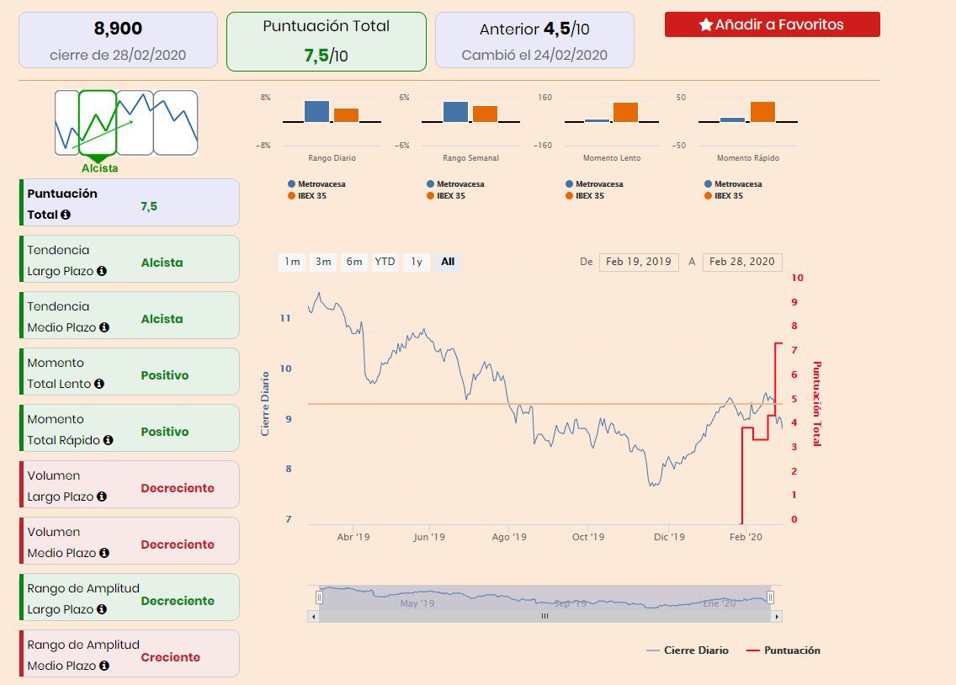
Task: Toggle Metrovacesa series in Rango Semanal legend
Action: (455, 184)
